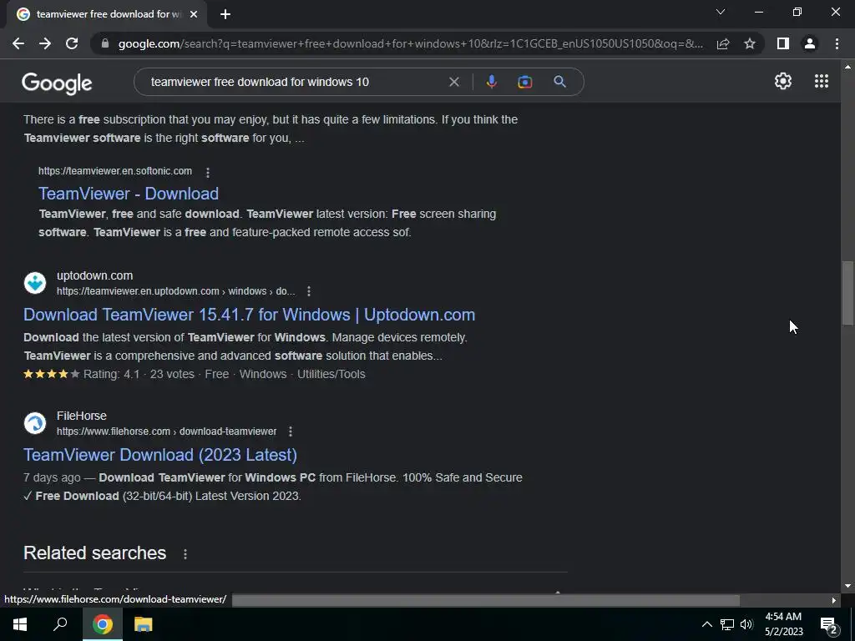This screenshot has width=855, height=641.
Task: Open Windows taskbar search
Action: point(60,624)
